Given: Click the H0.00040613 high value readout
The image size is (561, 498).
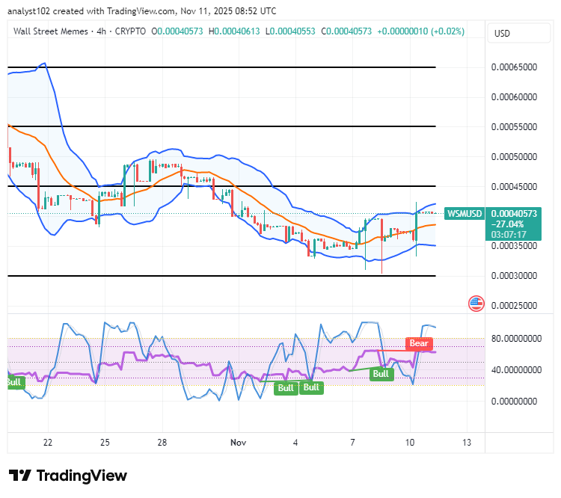Looking at the screenshot, I should [x=234, y=31].
